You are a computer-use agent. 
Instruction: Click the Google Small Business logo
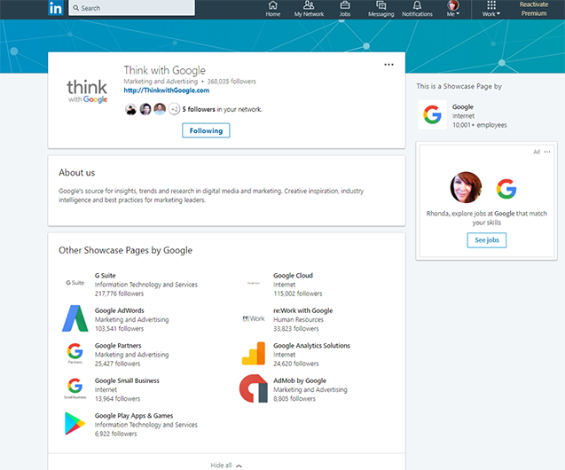click(x=75, y=388)
